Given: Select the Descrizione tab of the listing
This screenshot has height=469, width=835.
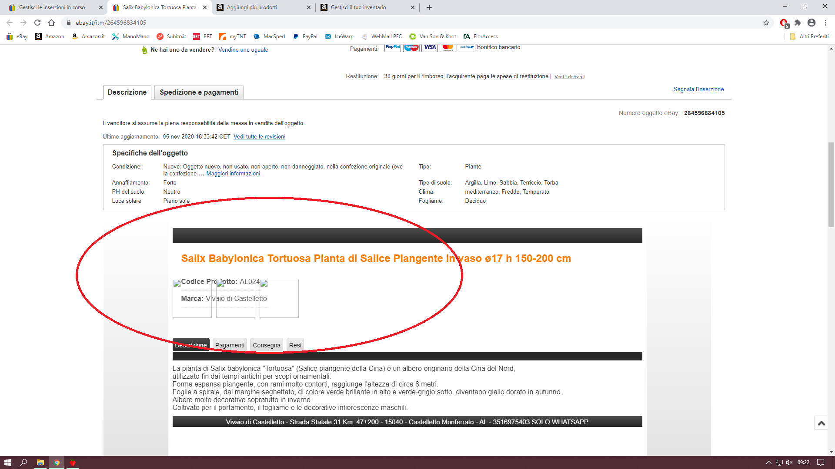Looking at the screenshot, I should (x=127, y=92).
